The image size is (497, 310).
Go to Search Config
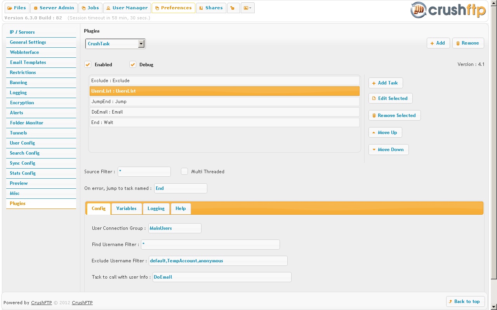pos(41,153)
